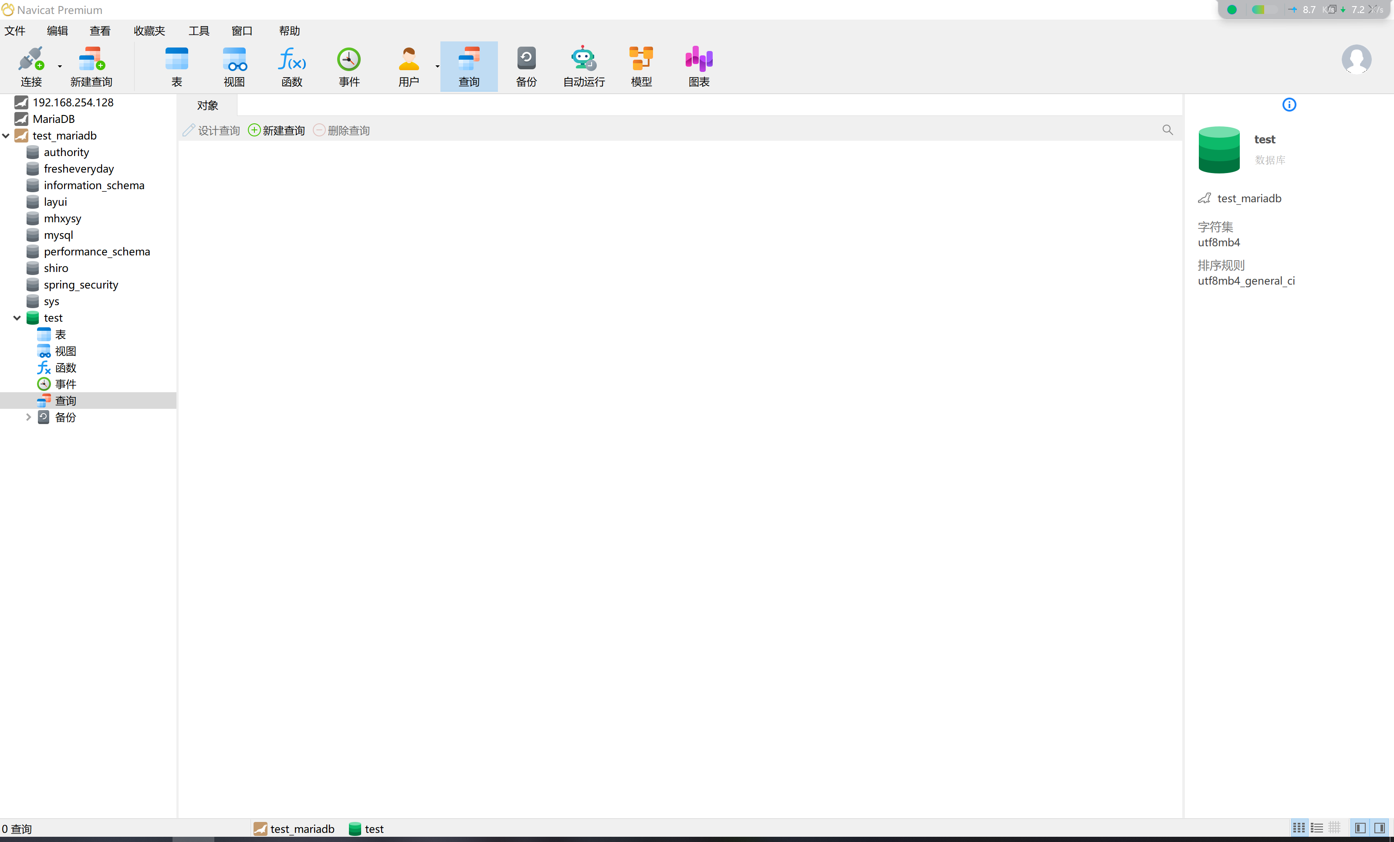This screenshot has height=842, width=1394.
Task: Click the search magnifier icon
Action: [x=1168, y=130]
